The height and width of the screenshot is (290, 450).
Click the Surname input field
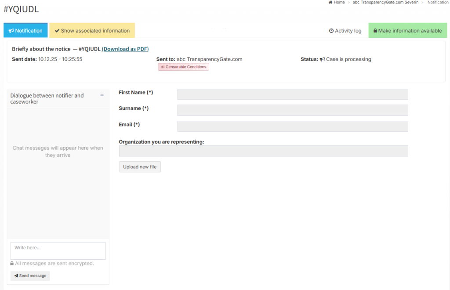tap(293, 110)
